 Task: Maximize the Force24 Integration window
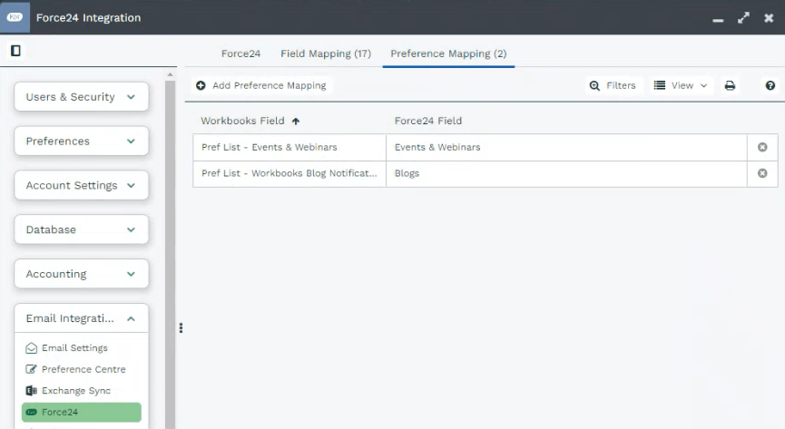click(x=743, y=18)
